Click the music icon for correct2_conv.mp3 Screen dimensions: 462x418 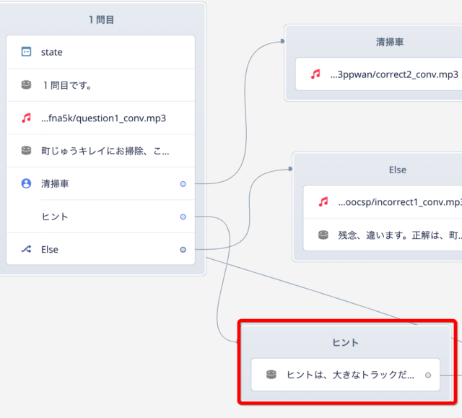[x=315, y=74]
